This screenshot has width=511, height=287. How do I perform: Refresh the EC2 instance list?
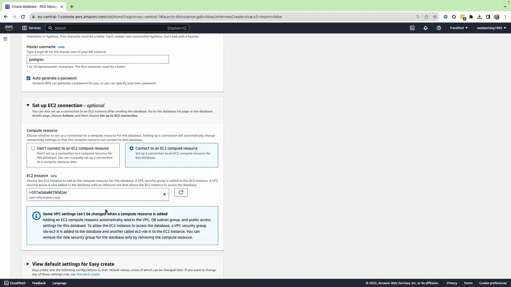(x=181, y=192)
